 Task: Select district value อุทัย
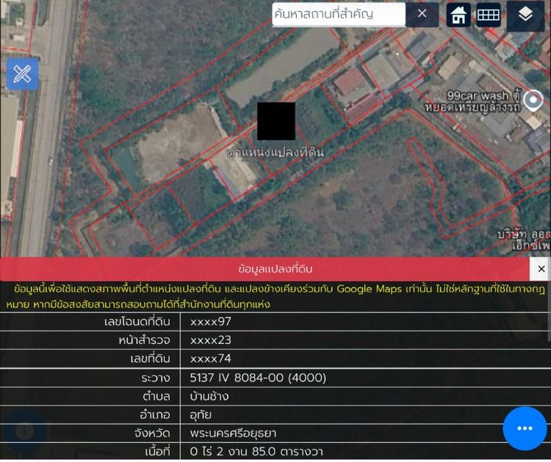click(x=201, y=415)
